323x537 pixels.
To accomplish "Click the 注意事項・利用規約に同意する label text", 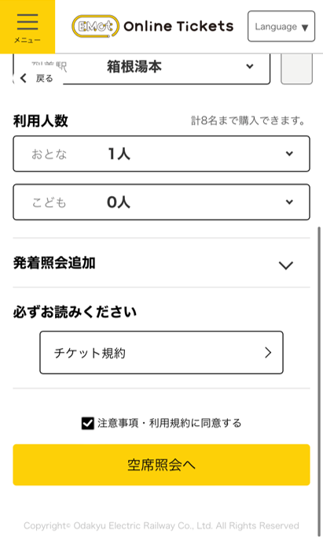I will click(170, 424).
